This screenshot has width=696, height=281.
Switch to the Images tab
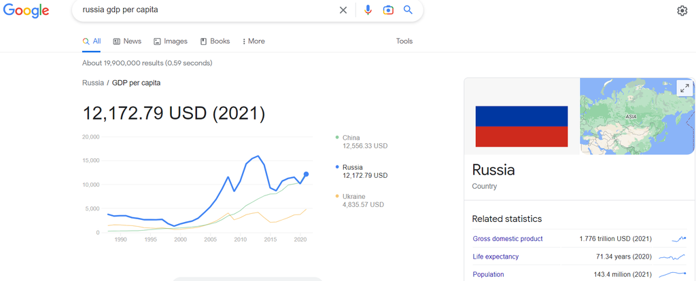[171, 41]
